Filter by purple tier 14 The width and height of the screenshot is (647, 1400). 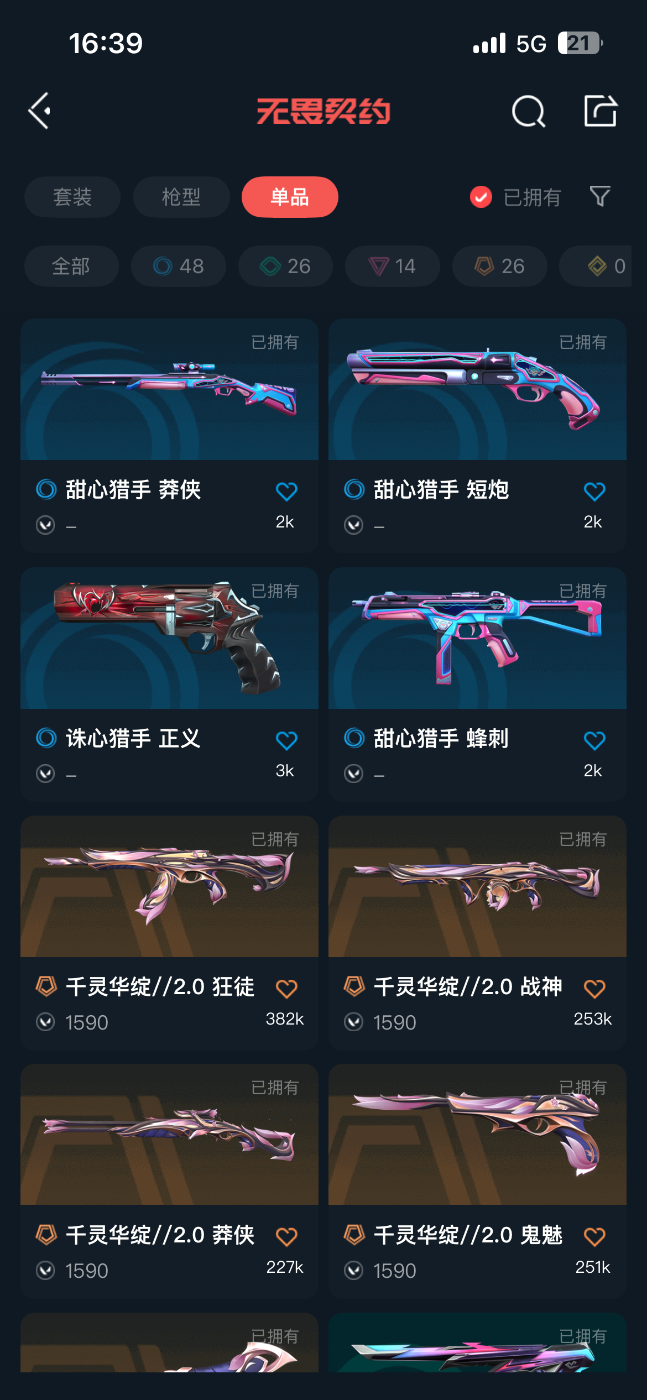click(x=393, y=266)
